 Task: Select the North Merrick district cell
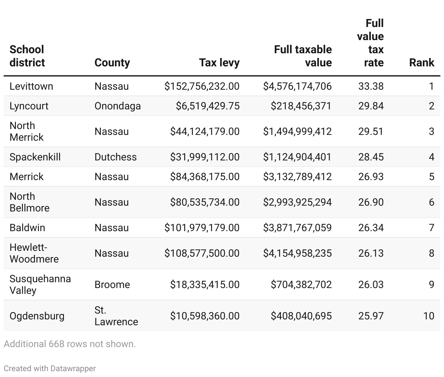pyautogui.click(x=27, y=131)
